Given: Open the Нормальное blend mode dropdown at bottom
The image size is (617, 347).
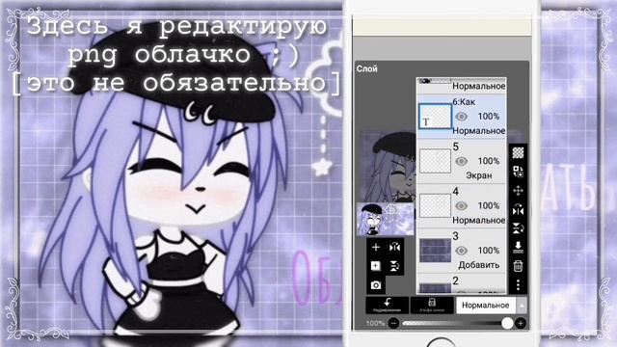Looking at the screenshot, I should [x=486, y=306].
